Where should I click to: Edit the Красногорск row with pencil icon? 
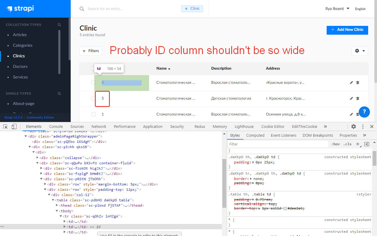pyautogui.click(x=351, y=98)
